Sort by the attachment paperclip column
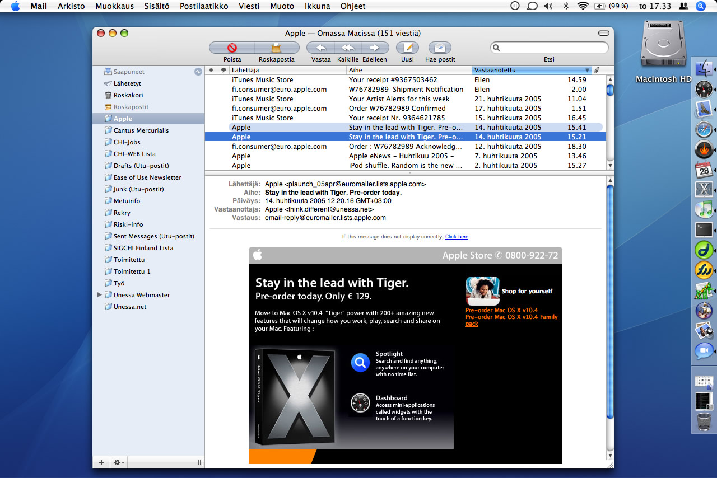The height and width of the screenshot is (478, 717). [x=597, y=70]
